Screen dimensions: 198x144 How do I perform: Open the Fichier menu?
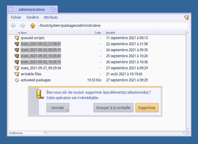16,17
